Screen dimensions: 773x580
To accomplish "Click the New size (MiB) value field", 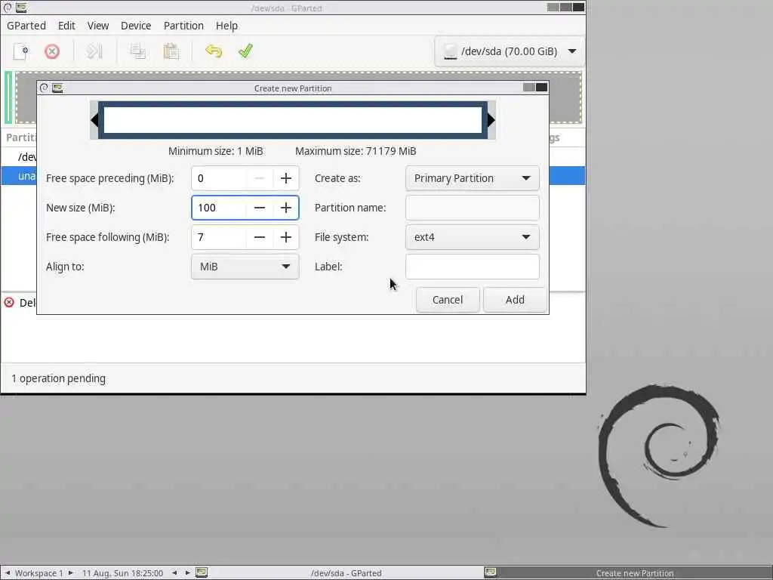I will [x=219, y=208].
